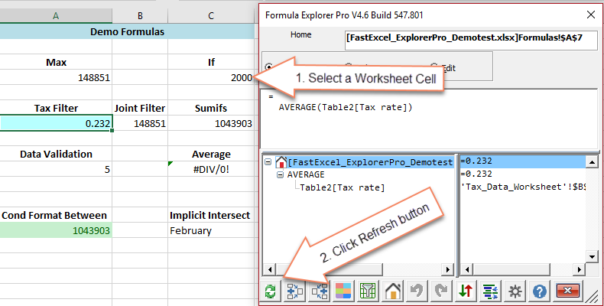Screen dimensions: 604x306
Task: Select the cell with 148851 under Max
Action: (x=56, y=77)
